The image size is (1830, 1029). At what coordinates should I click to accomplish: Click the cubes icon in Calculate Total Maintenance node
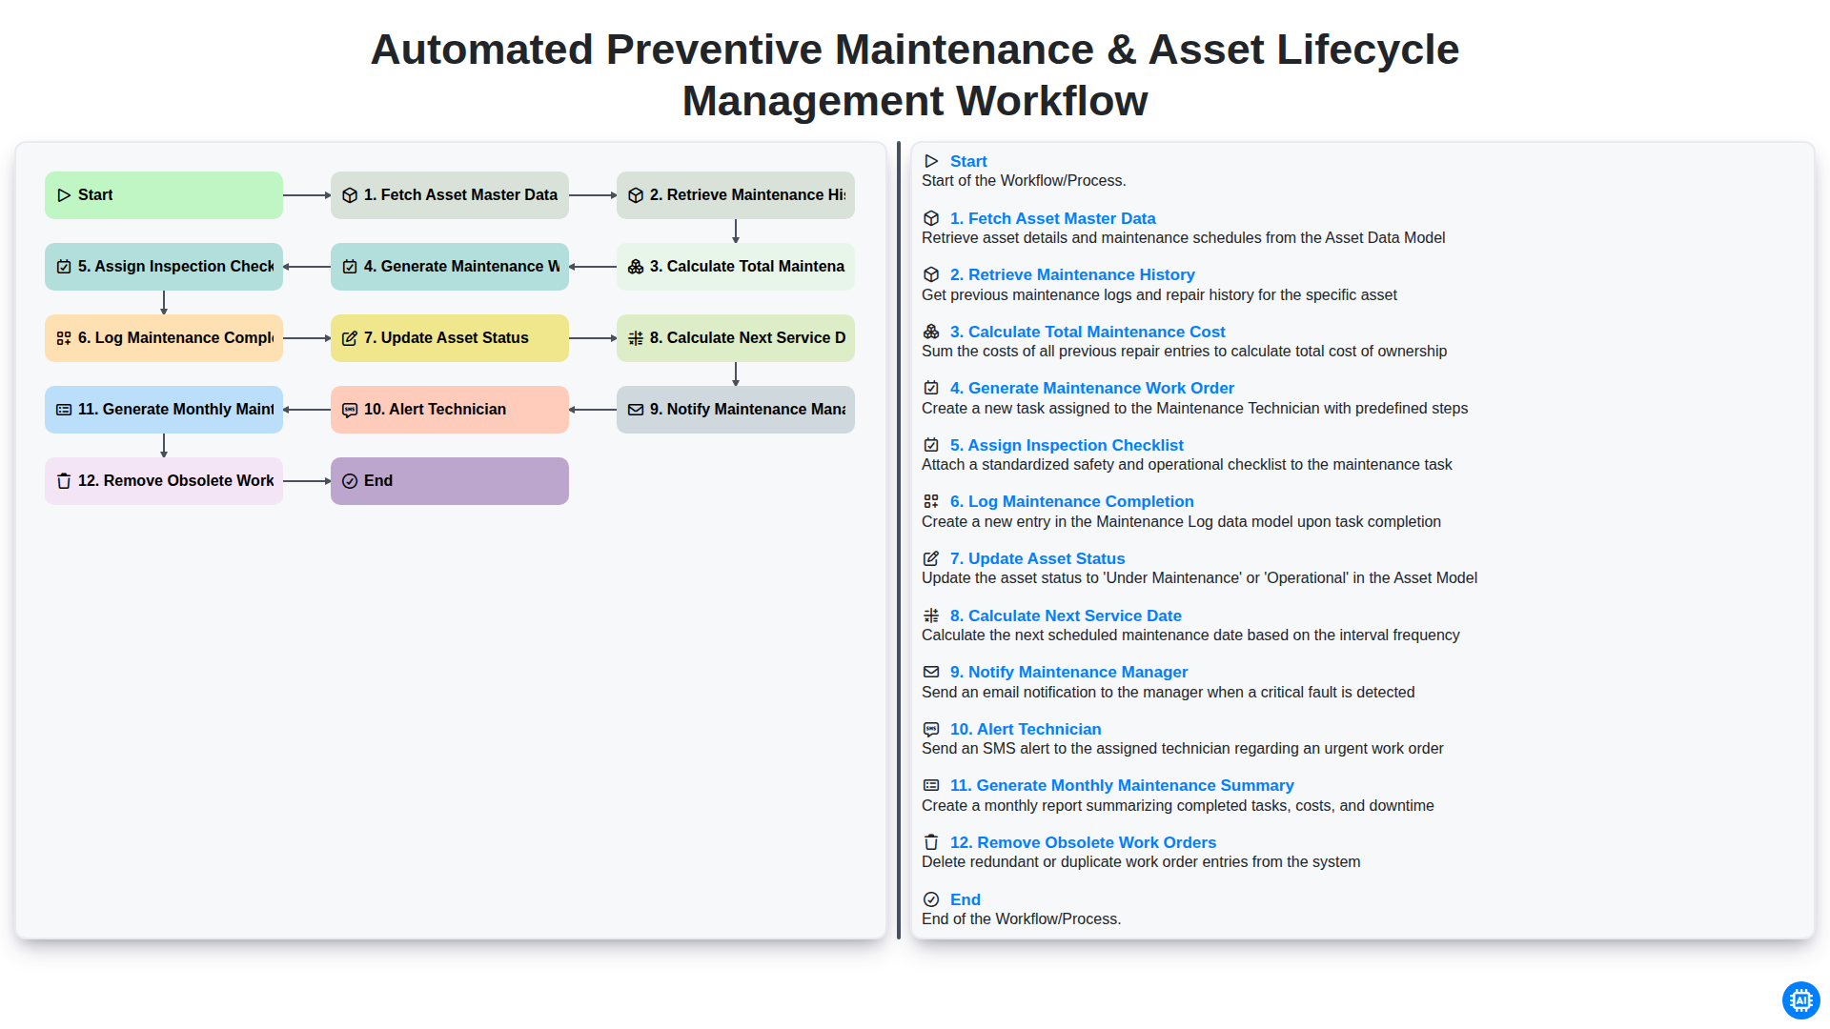click(x=636, y=267)
